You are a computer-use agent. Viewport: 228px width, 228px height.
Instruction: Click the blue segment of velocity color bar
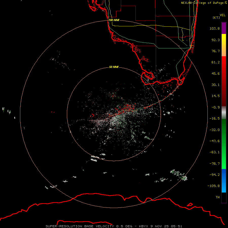[224, 181]
